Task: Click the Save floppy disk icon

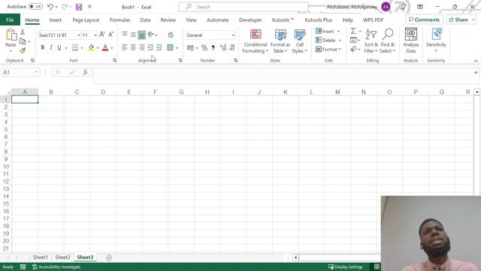Action: [79, 7]
